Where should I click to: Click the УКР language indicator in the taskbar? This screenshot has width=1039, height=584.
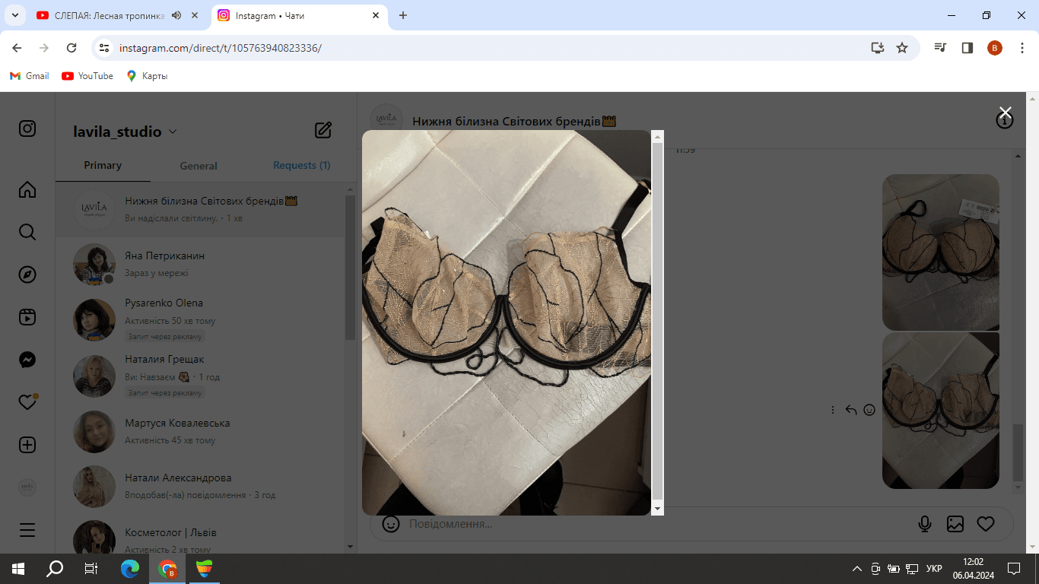click(934, 568)
